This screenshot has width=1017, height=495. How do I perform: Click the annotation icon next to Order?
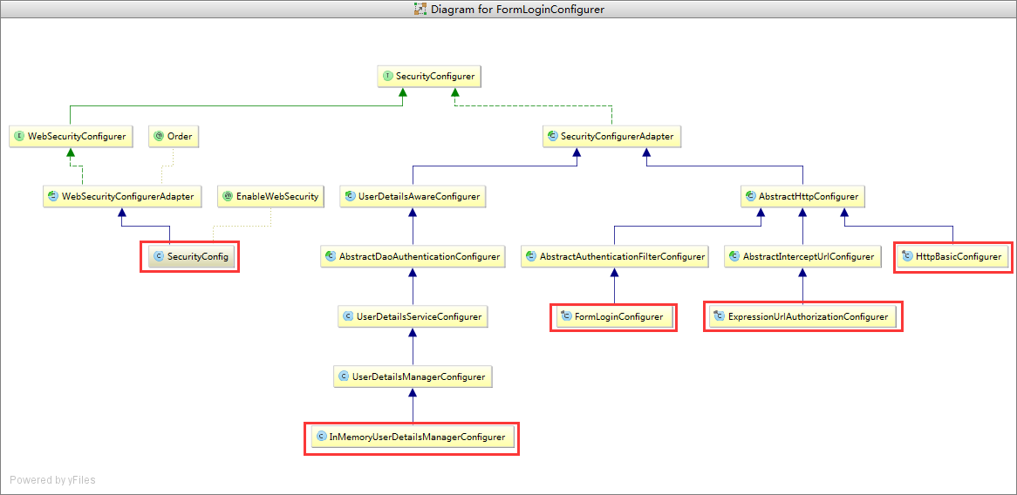tap(159, 137)
